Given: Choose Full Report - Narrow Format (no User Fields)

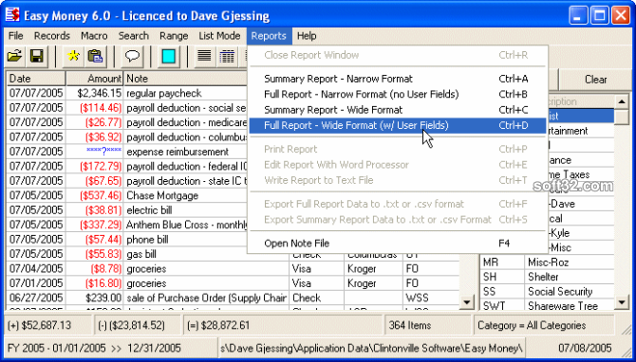Looking at the screenshot, I should [x=397, y=94].
